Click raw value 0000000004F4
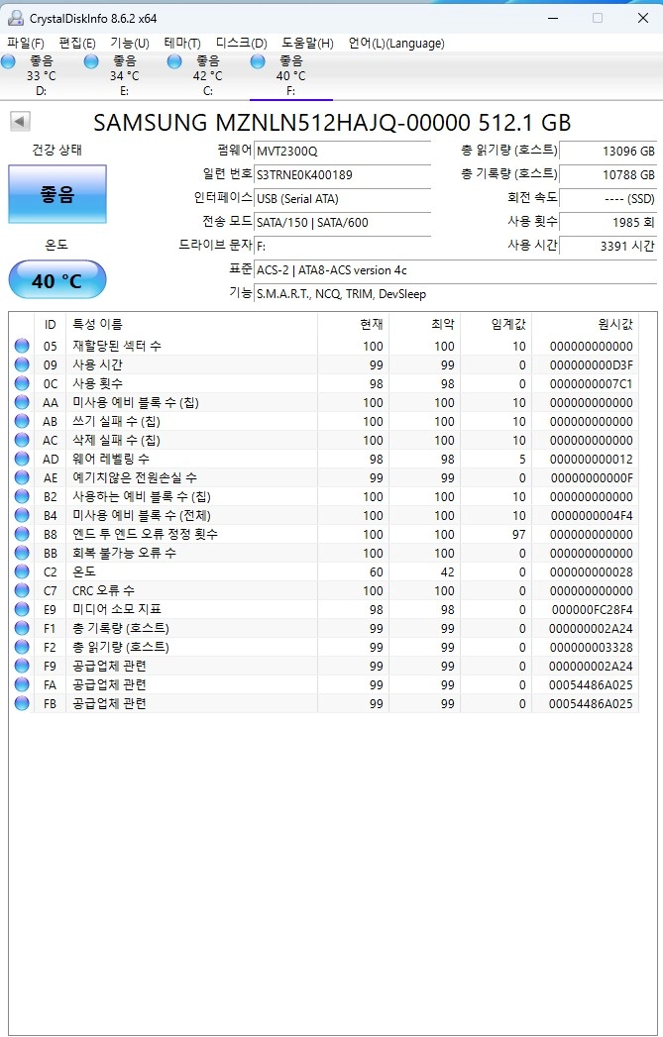This screenshot has width=663, height=1037. point(592,515)
